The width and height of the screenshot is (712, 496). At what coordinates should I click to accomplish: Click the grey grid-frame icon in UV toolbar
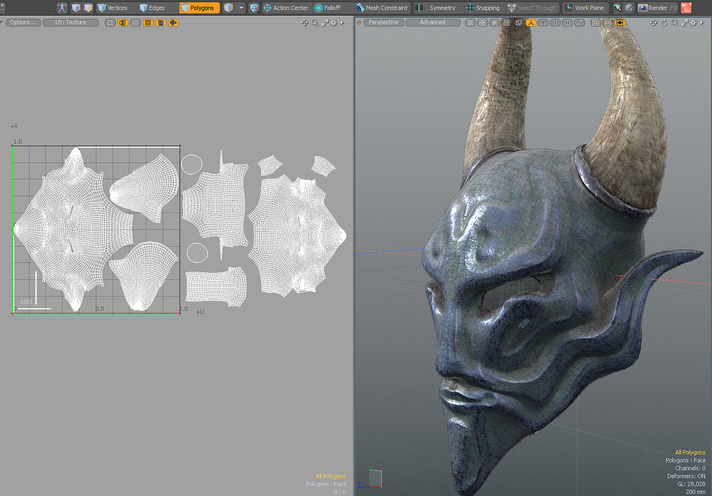point(110,23)
